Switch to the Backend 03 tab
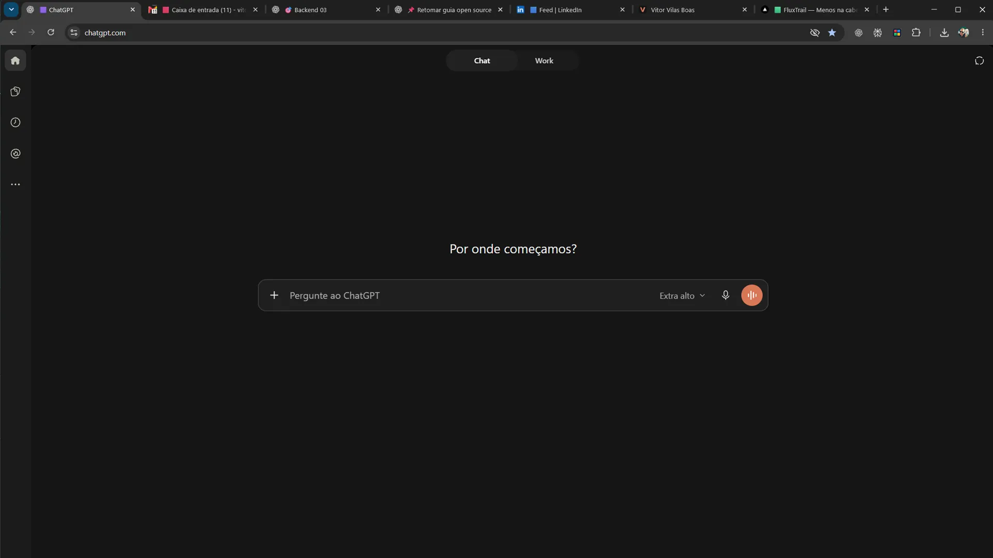 tap(326, 10)
